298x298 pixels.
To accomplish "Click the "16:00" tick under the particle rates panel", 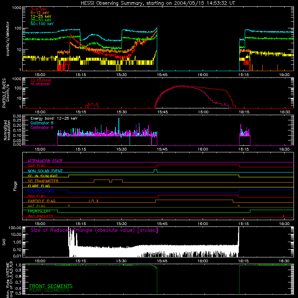I will [203, 112].
